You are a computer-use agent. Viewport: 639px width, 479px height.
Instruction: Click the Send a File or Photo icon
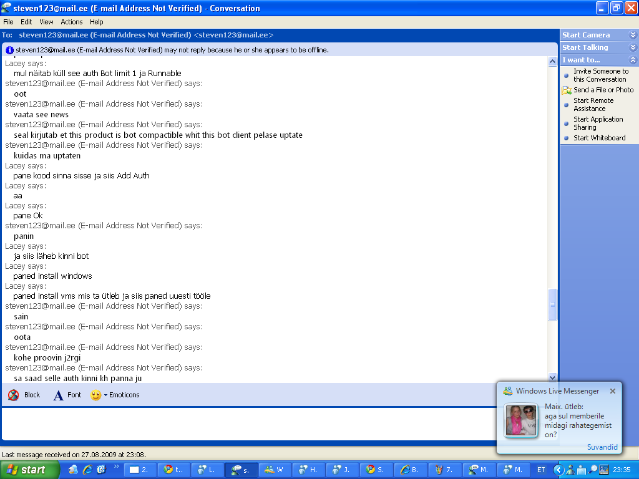(x=567, y=90)
